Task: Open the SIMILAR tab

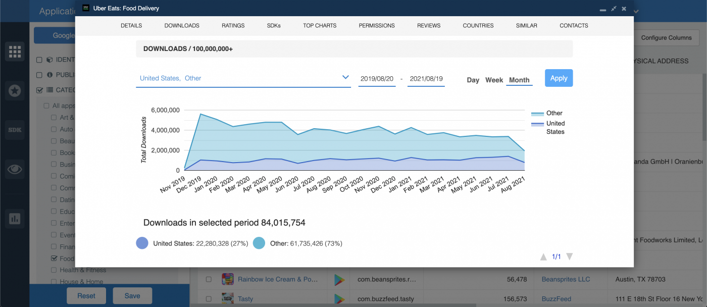Action: coord(527,25)
